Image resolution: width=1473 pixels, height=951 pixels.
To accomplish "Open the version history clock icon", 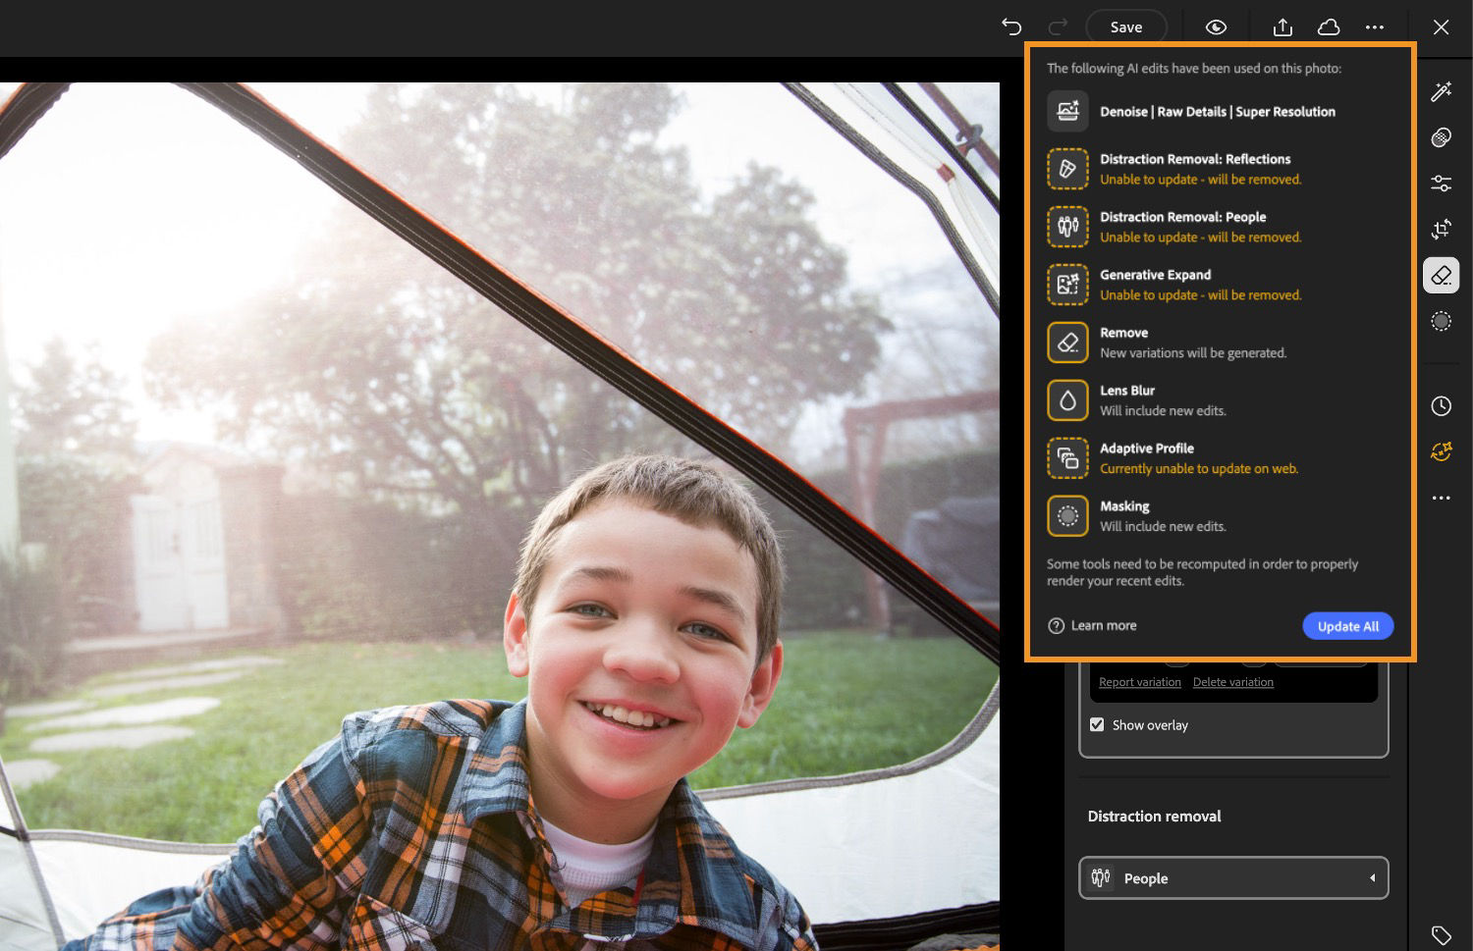I will (x=1441, y=405).
